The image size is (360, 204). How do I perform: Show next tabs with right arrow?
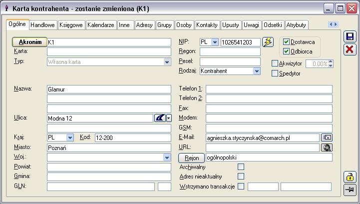[x=336, y=24]
